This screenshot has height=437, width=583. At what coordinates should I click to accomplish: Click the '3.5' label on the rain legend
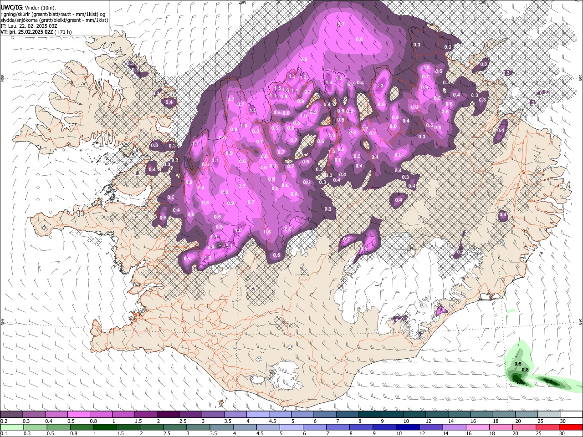(x=213, y=433)
